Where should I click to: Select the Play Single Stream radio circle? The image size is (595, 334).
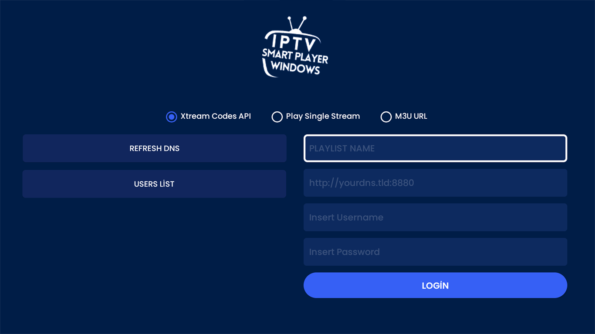click(277, 117)
